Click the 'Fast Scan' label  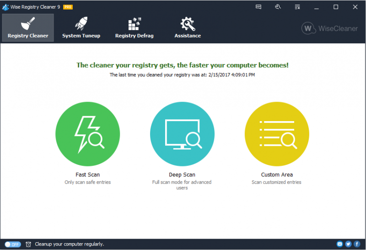tap(87, 175)
